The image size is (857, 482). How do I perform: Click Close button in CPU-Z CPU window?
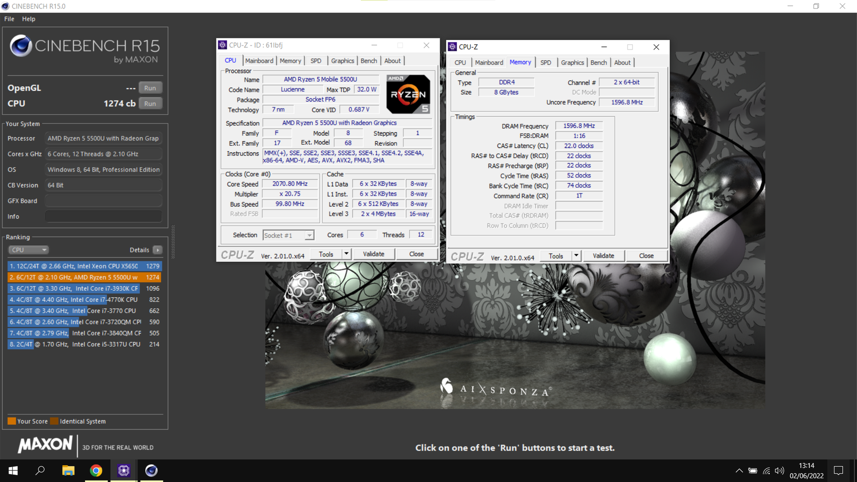[x=416, y=254]
